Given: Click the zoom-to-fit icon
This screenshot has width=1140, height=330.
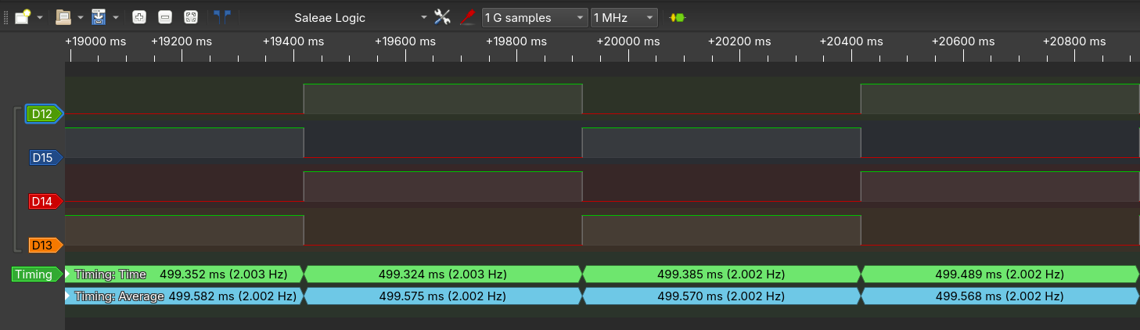Looking at the screenshot, I should click(x=190, y=16).
